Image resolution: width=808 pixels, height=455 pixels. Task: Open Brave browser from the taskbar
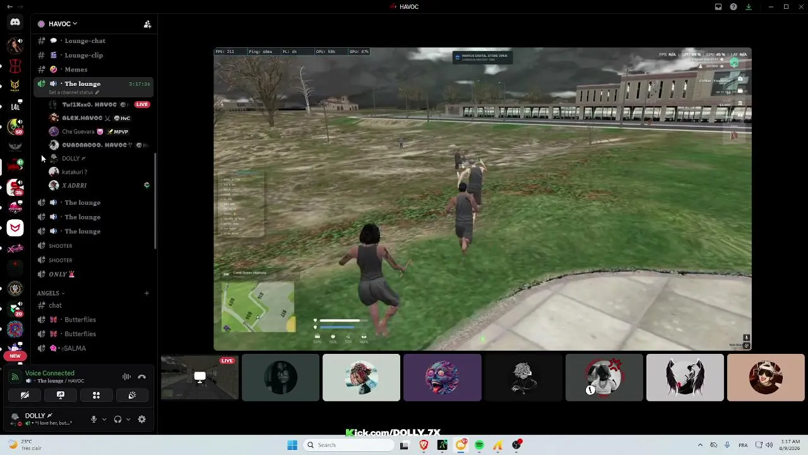pyautogui.click(x=424, y=445)
